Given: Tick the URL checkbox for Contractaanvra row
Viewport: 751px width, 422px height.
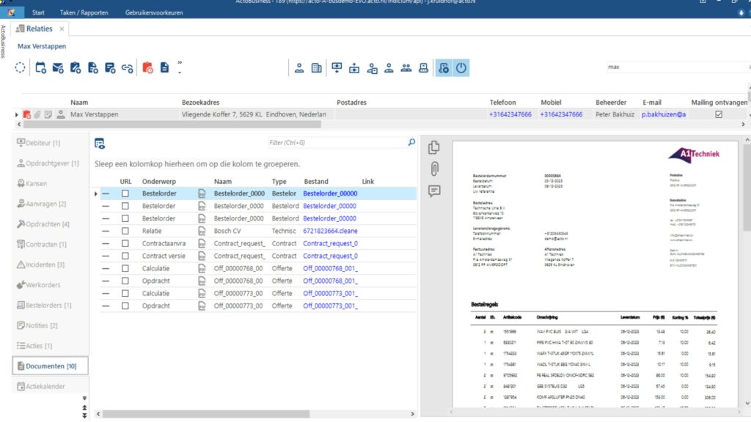Looking at the screenshot, I should pyautogui.click(x=125, y=243).
